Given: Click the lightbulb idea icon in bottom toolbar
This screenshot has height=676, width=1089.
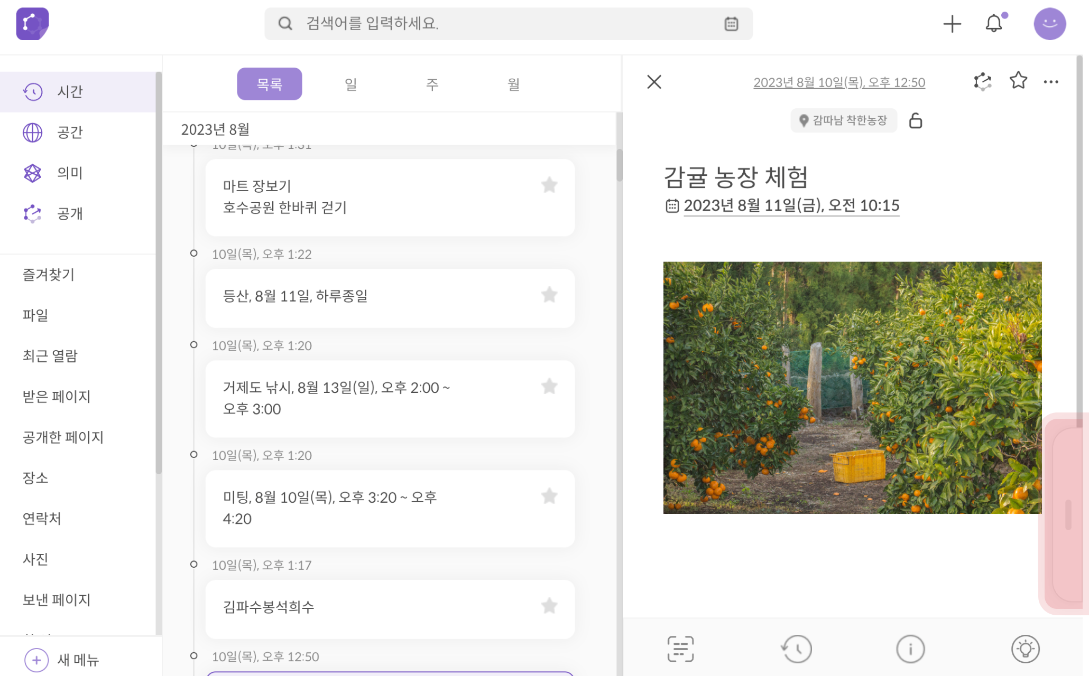Looking at the screenshot, I should [1026, 649].
